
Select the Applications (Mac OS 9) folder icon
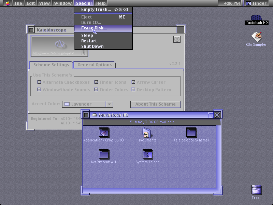click(x=104, y=133)
